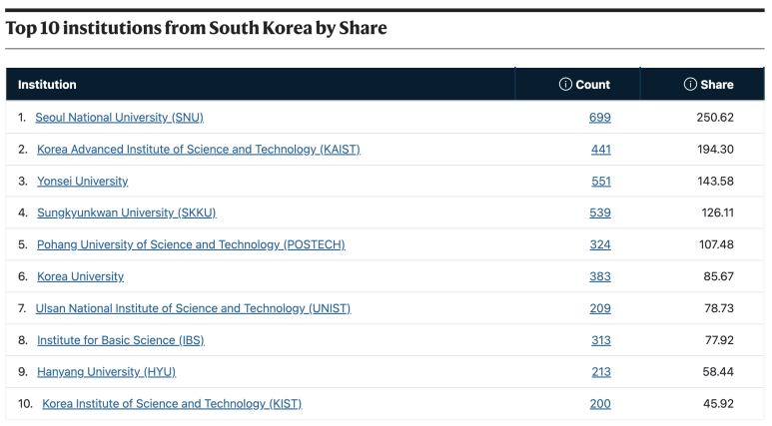
Task: Open the 313 count for IBS
Action: tap(601, 340)
